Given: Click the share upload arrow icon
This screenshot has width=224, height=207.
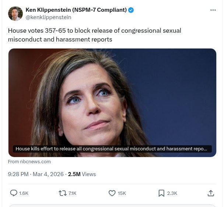Looking at the screenshot, I should [x=211, y=193].
